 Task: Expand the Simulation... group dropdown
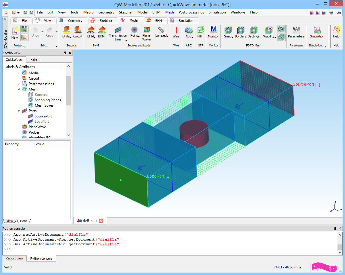[325, 46]
